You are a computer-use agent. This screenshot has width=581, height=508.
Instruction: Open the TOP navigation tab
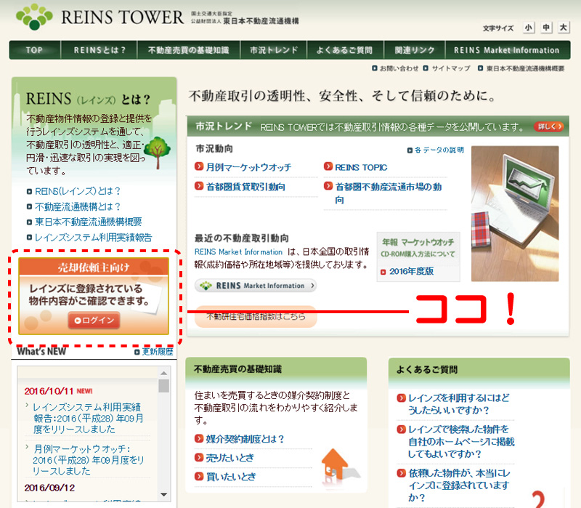(x=34, y=50)
